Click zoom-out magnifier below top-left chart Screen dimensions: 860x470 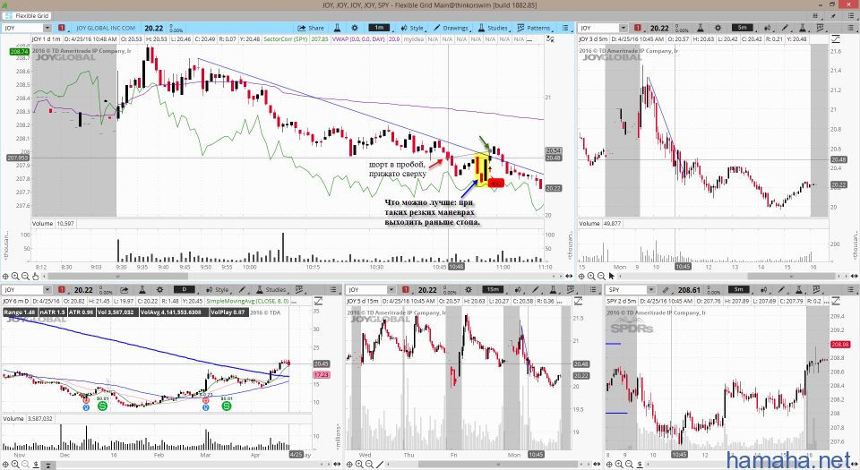click(x=25, y=276)
